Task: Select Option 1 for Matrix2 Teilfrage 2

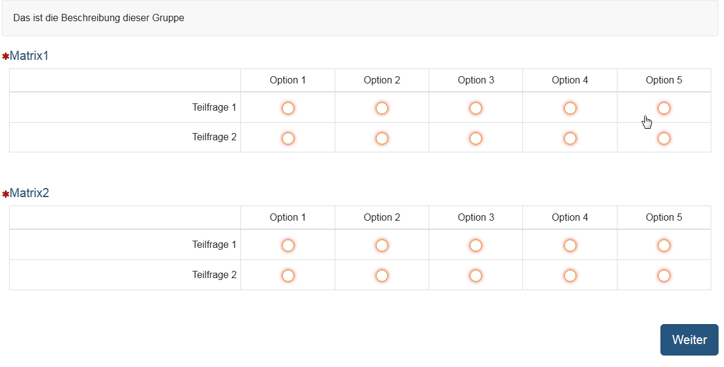Action: coord(288,276)
